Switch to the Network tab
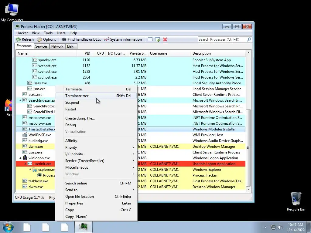 (57, 46)
